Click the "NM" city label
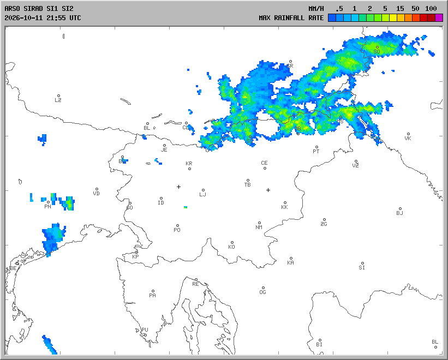The image size is (448, 360). tap(259, 227)
